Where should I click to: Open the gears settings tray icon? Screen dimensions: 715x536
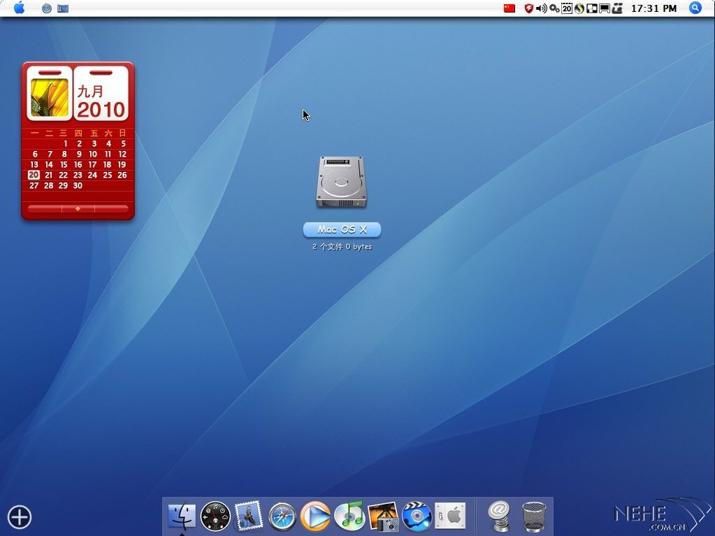tap(554, 8)
